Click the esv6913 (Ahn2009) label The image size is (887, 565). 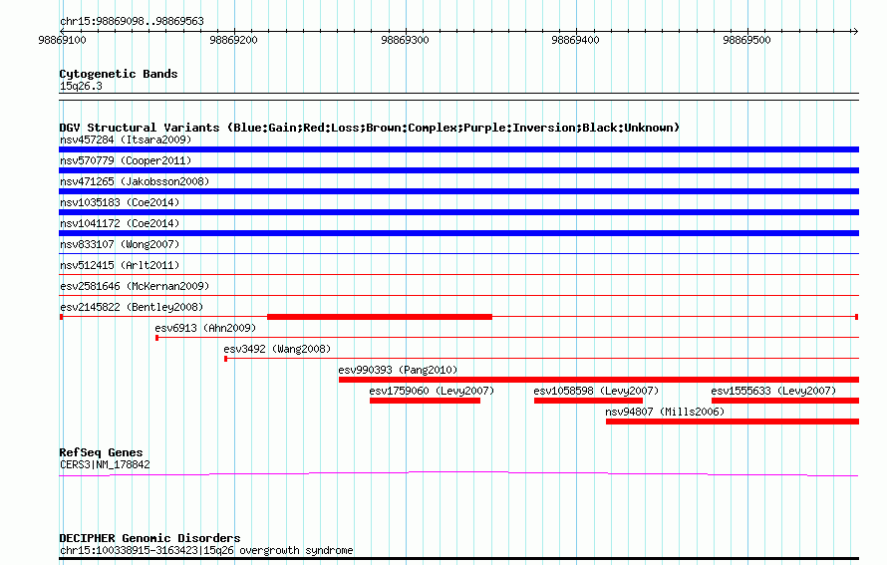tap(205, 328)
